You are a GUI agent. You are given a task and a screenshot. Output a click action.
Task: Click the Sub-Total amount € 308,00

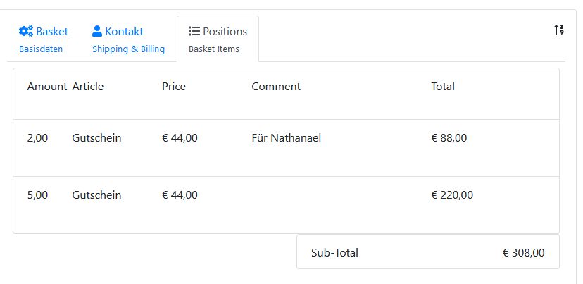pos(523,252)
